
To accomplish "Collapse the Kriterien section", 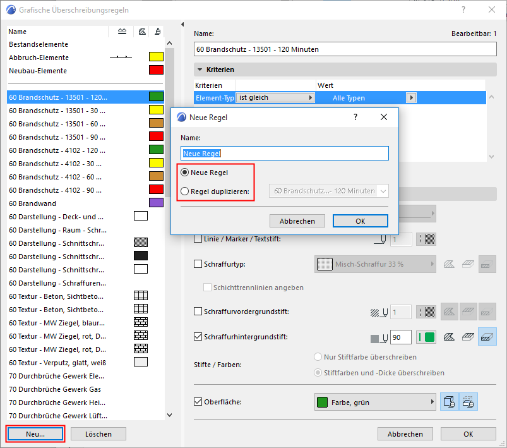I will (200, 70).
